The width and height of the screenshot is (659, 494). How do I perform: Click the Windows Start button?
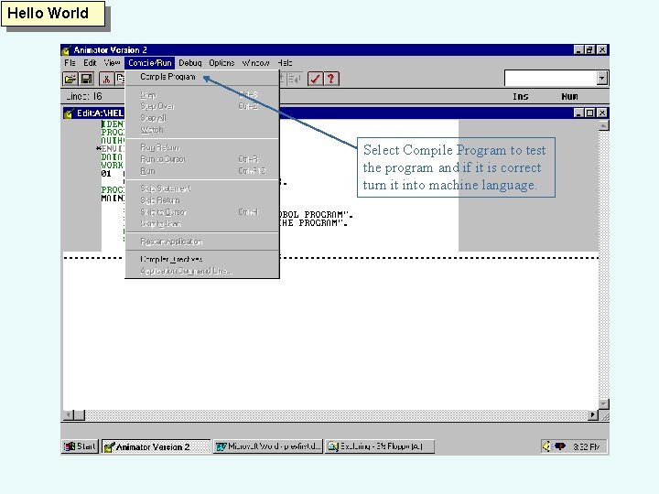80,446
